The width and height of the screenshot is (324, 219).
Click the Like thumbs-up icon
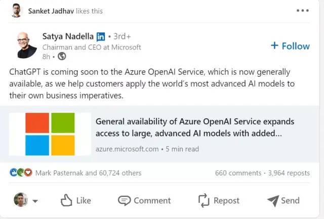coord(66,200)
